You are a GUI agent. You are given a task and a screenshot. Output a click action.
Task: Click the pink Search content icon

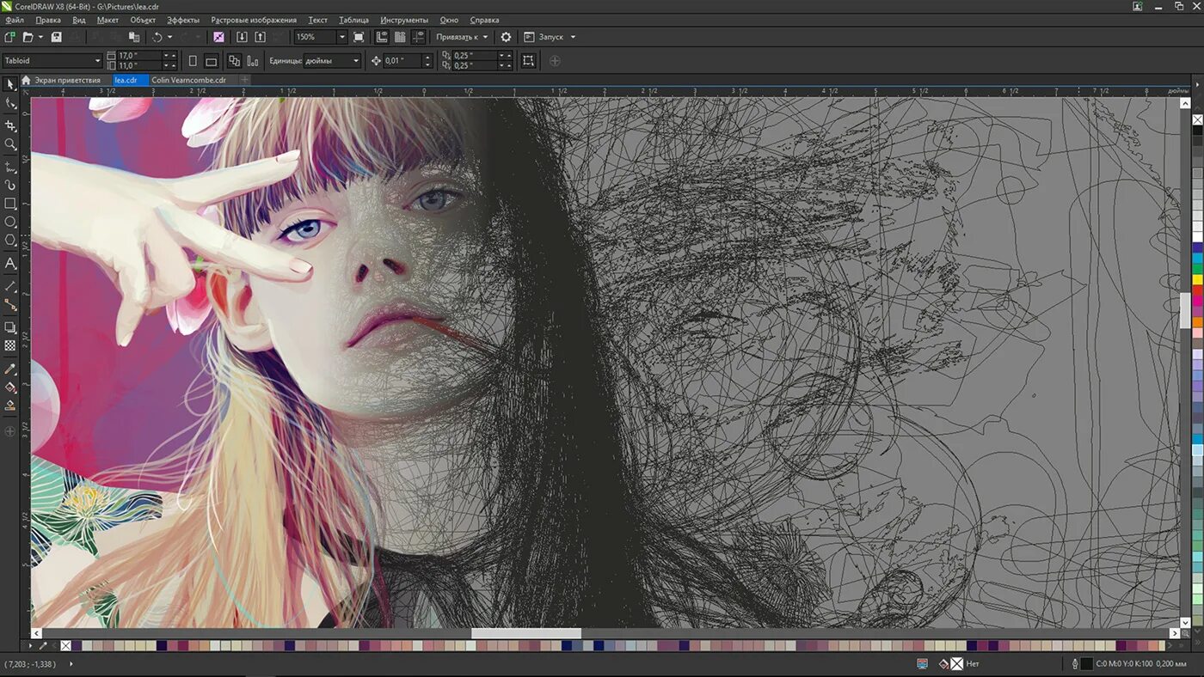pos(218,37)
